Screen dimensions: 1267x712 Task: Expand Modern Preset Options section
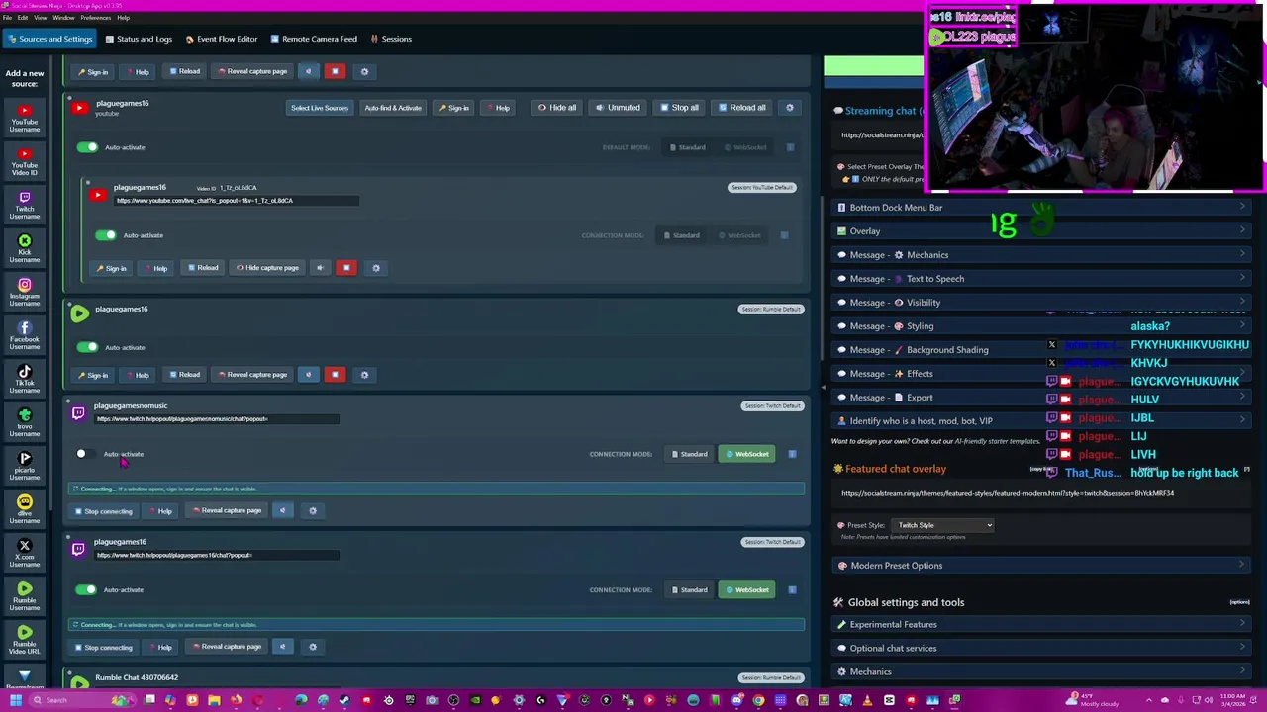[1041, 566]
